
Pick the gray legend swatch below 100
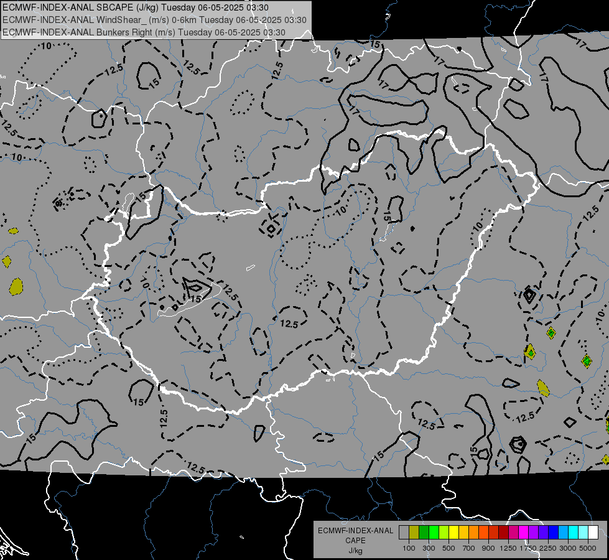(404, 533)
